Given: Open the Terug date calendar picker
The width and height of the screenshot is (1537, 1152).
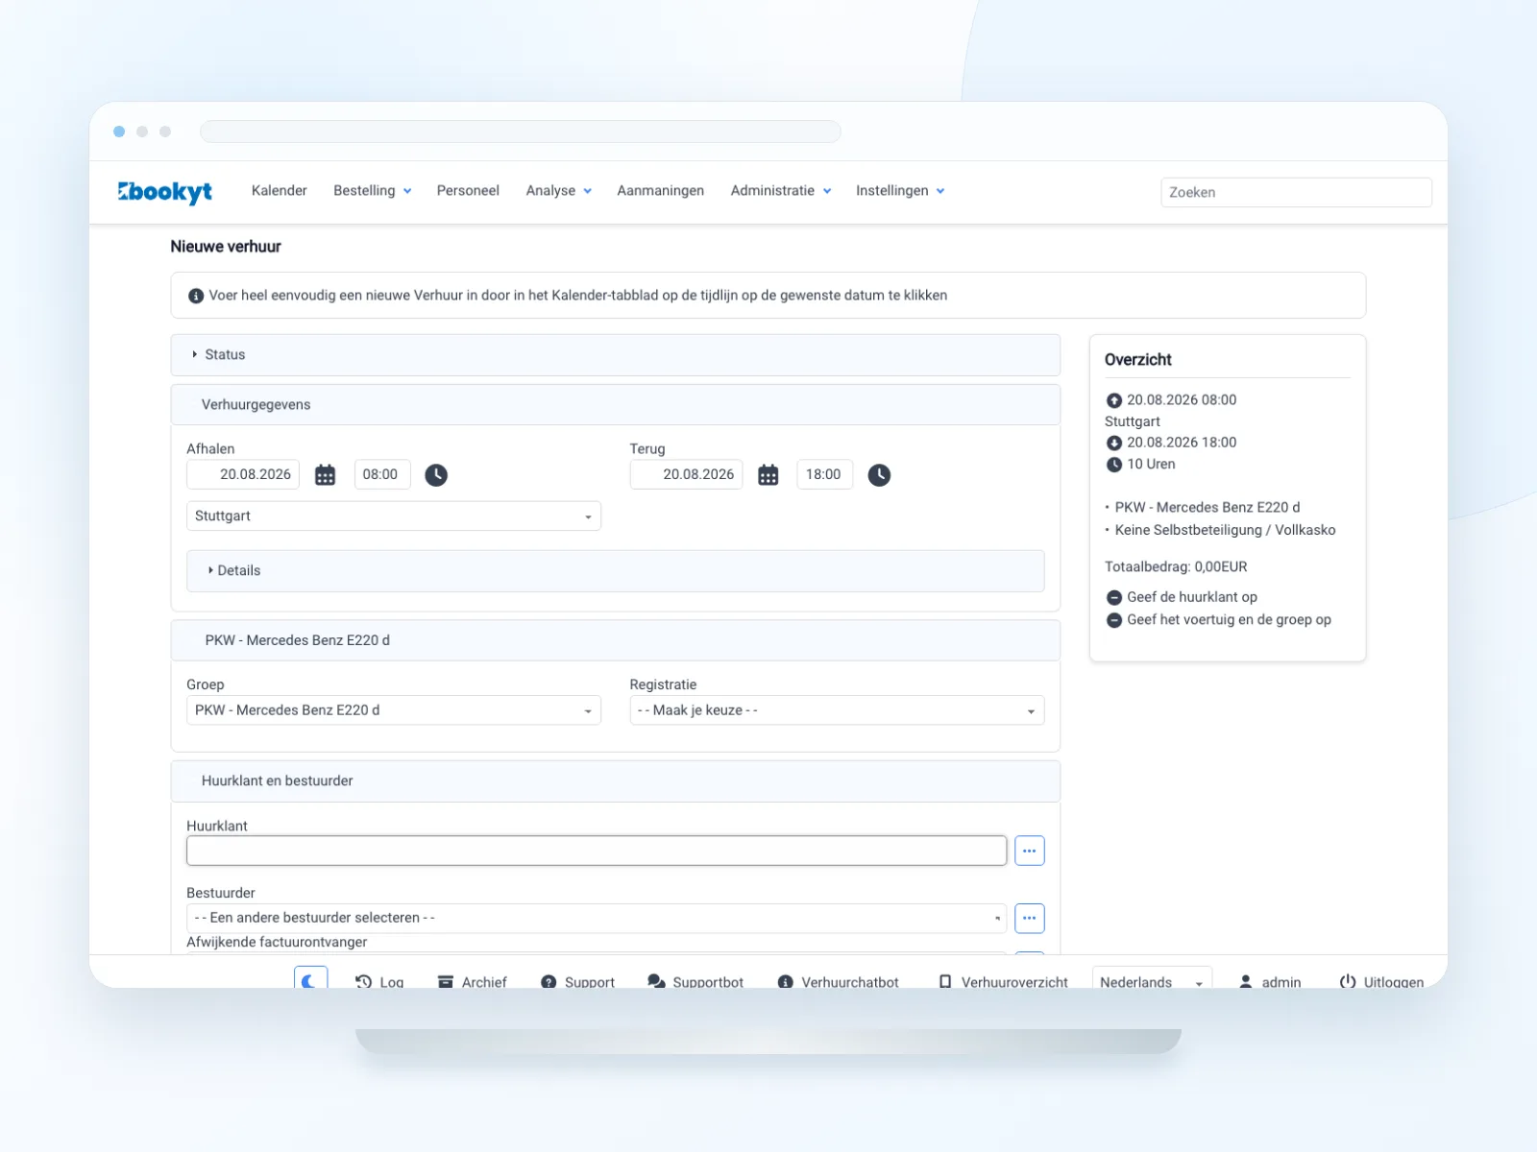Looking at the screenshot, I should (x=768, y=475).
